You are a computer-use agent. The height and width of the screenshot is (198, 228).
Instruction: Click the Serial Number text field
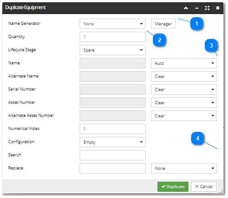pos(112,89)
